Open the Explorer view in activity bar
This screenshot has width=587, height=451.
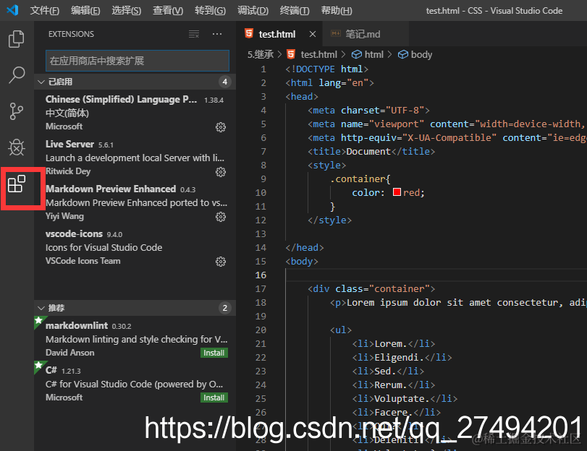pos(17,39)
